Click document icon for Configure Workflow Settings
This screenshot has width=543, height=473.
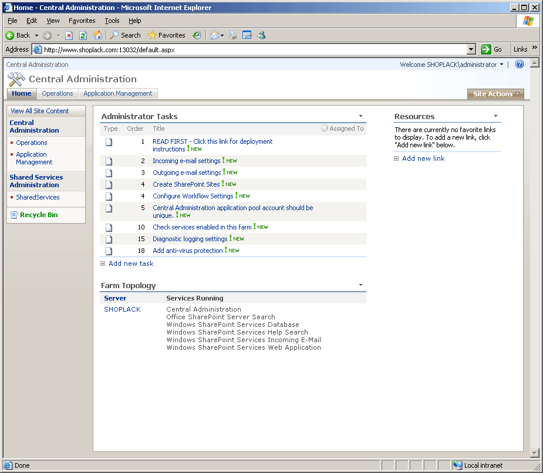click(x=109, y=197)
